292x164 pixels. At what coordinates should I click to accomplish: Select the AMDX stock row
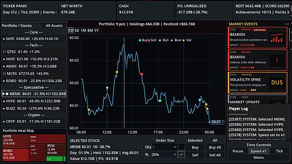(x=34, y=66)
